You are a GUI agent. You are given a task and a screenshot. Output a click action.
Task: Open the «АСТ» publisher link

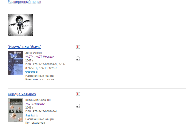point(29,57)
